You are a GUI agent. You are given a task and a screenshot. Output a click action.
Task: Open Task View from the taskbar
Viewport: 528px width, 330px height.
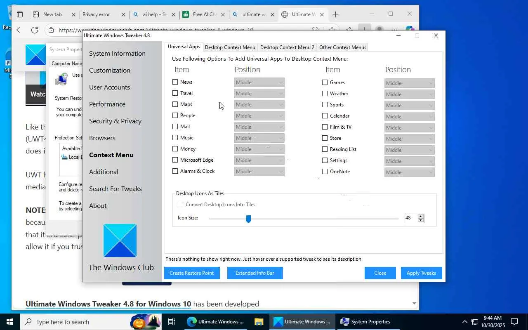coord(172,322)
